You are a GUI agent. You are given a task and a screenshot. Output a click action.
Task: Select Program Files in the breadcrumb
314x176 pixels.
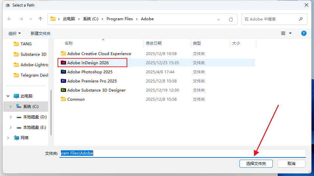pos(120,19)
